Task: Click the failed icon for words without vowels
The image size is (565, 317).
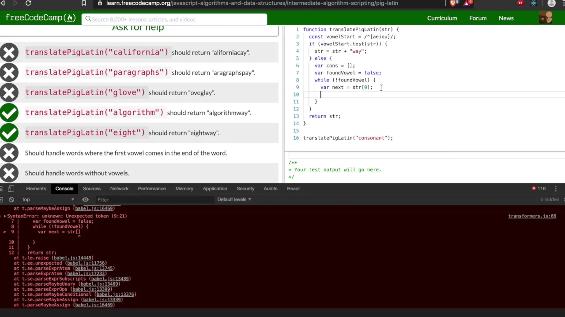Action: [9, 173]
